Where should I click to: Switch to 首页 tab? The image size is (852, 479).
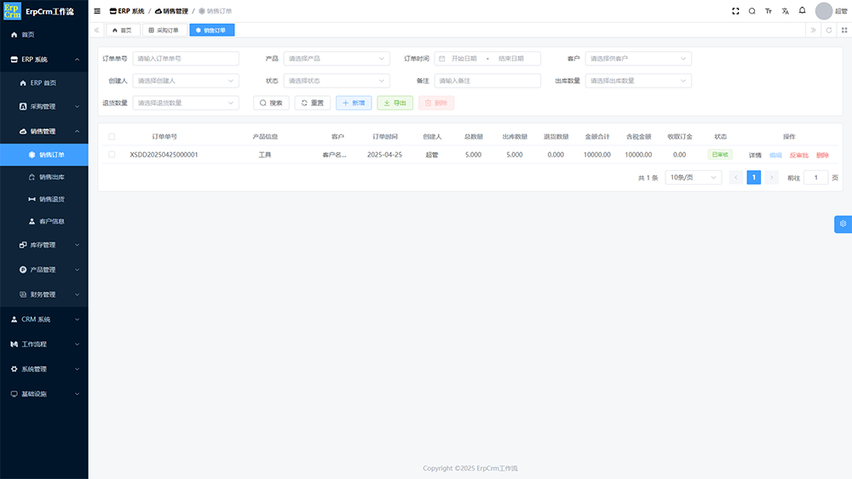click(123, 31)
